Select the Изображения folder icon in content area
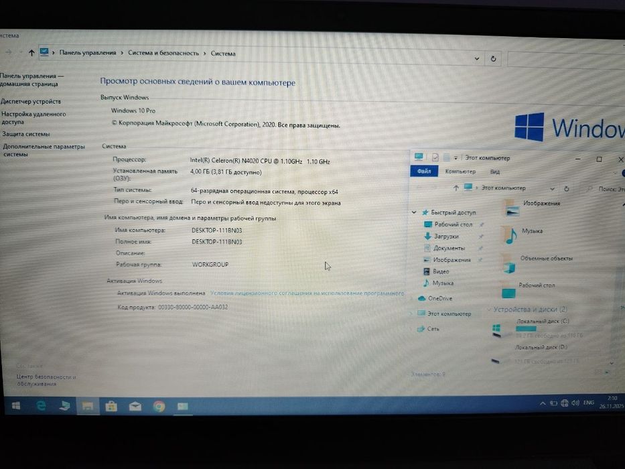 (512, 207)
